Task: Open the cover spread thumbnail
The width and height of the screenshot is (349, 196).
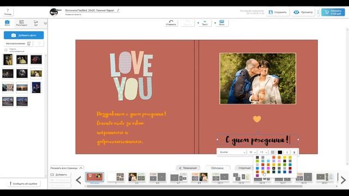Action: coord(94,177)
